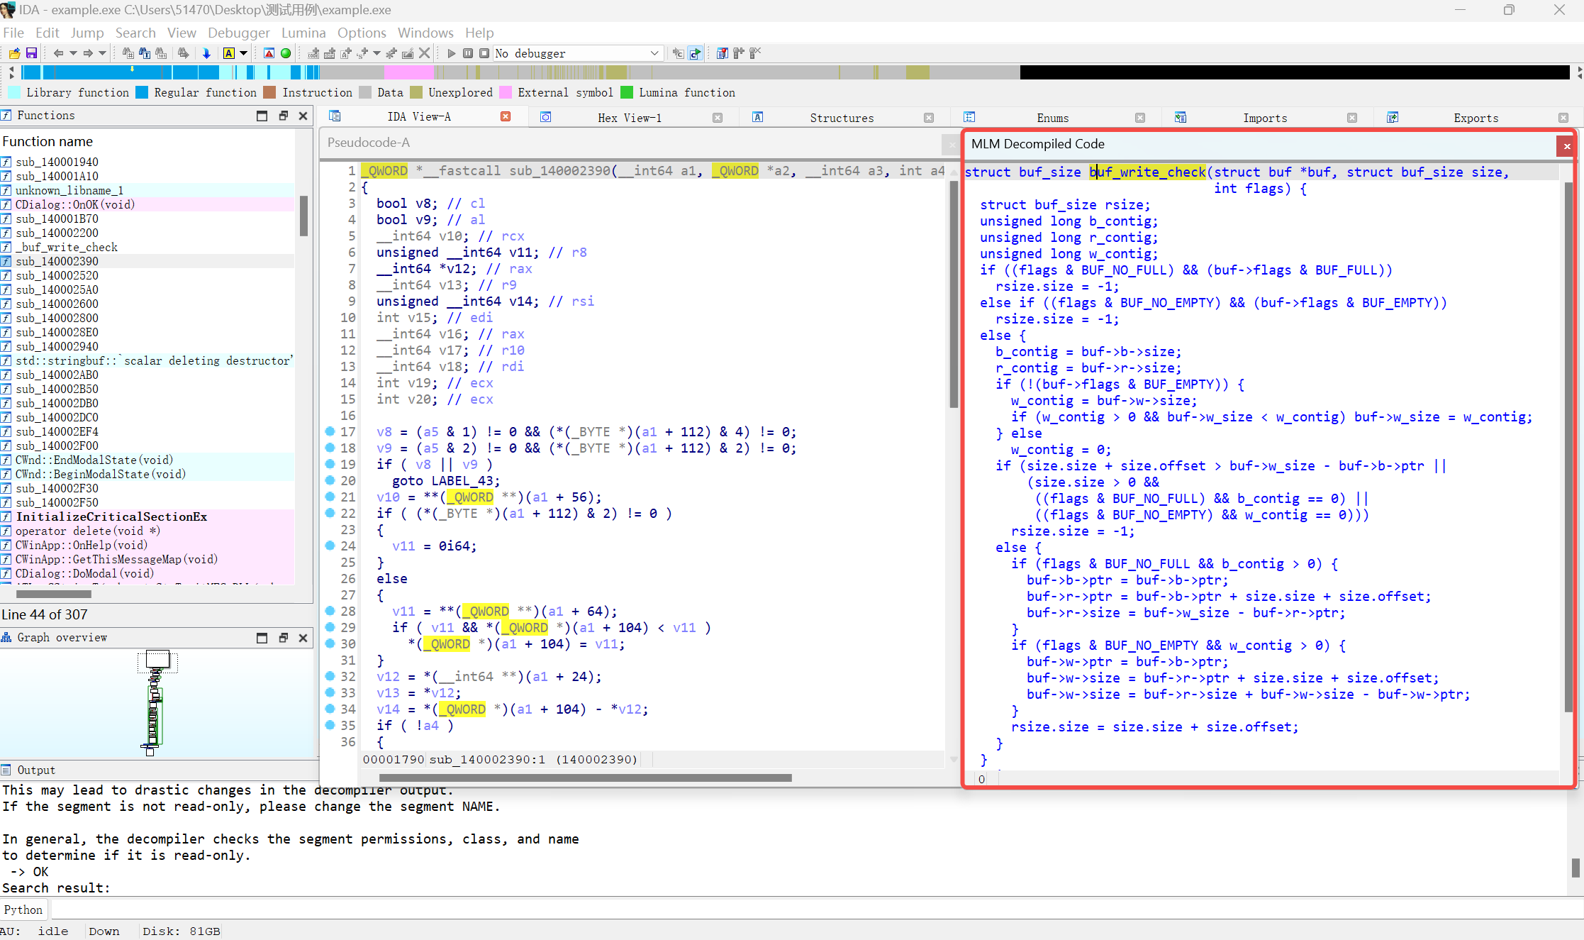Screen dimensions: 1584x940
Task: Click the External symbol pink legend swatch
Action: pyautogui.click(x=506, y=92)
